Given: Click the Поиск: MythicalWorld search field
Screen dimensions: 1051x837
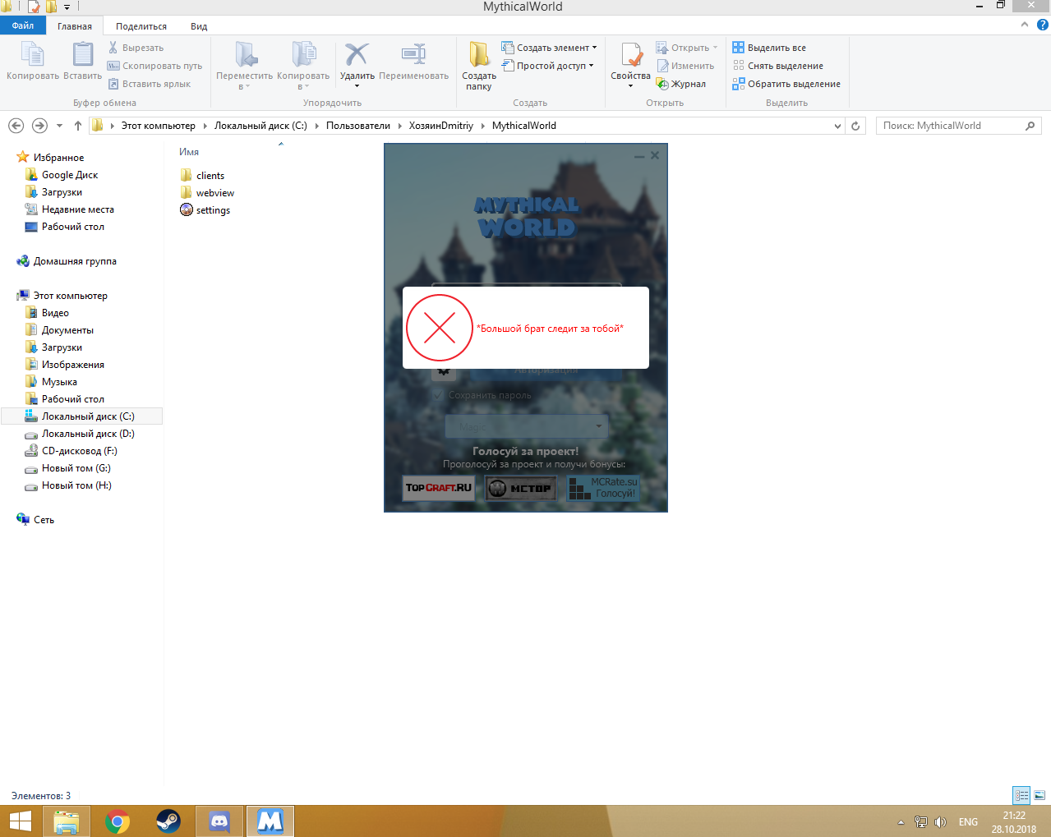Looking at the screenshot, I should pyautogui.click(x=958, y=126).
